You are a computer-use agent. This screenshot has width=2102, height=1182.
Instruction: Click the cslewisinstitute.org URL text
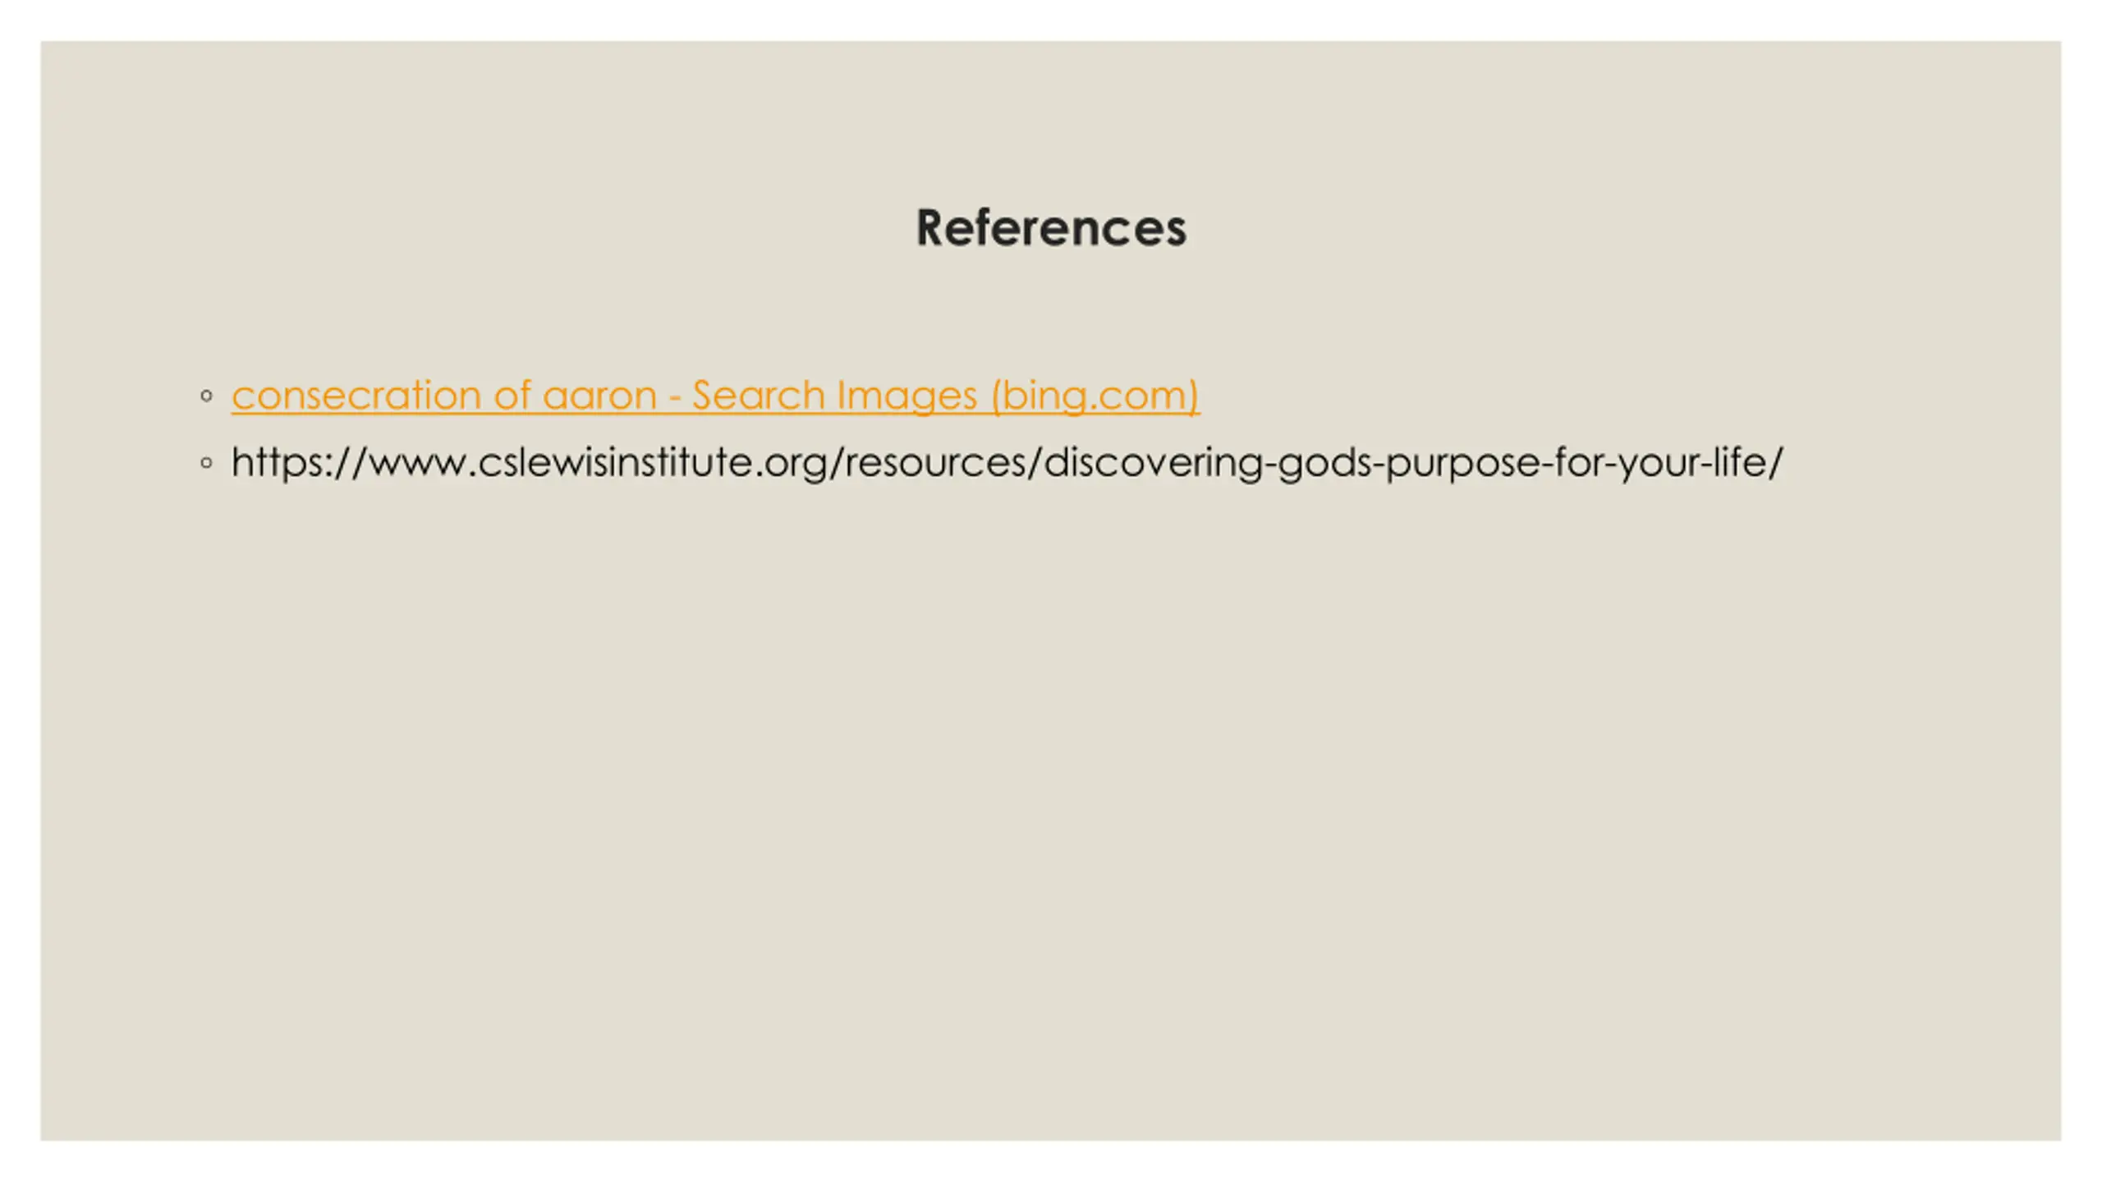(1007, 462)
